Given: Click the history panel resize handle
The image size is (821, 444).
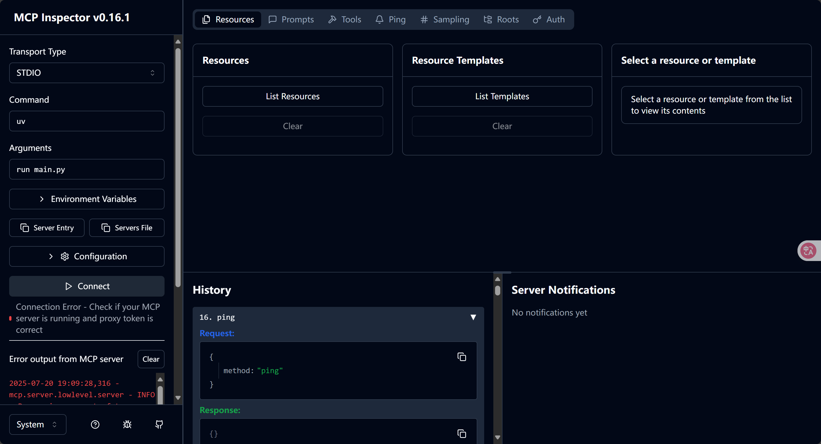Looking at the screenshot, I should point(502,272).
